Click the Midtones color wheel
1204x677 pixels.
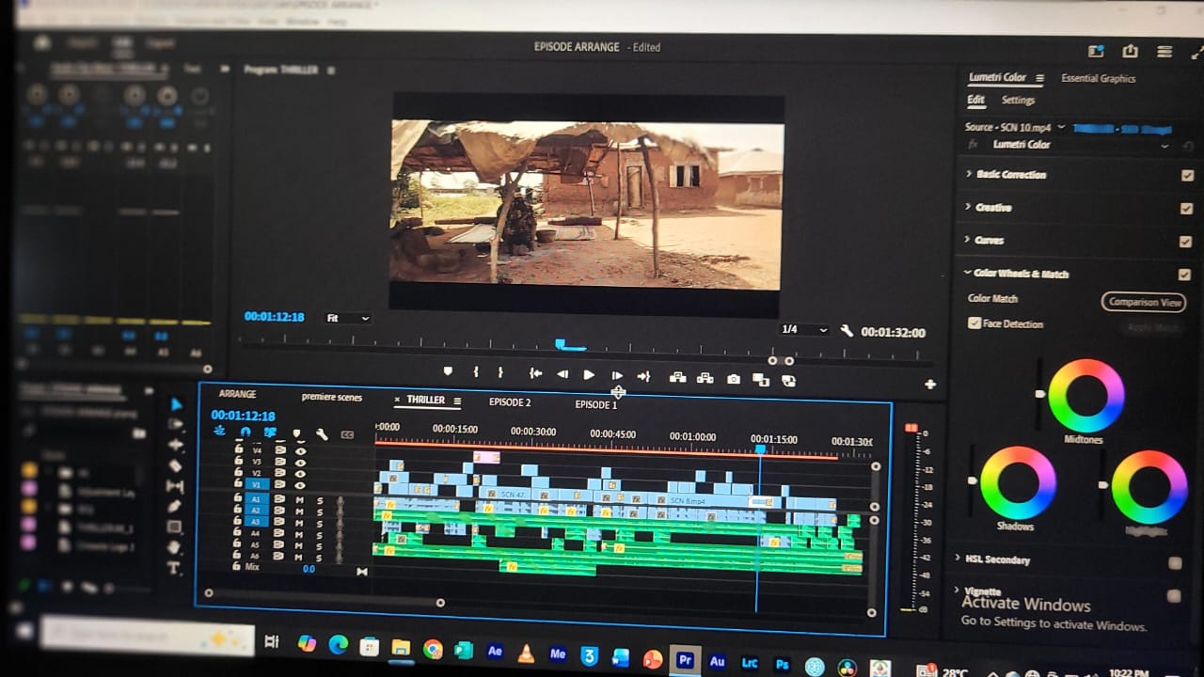[x=1085, y=396]
